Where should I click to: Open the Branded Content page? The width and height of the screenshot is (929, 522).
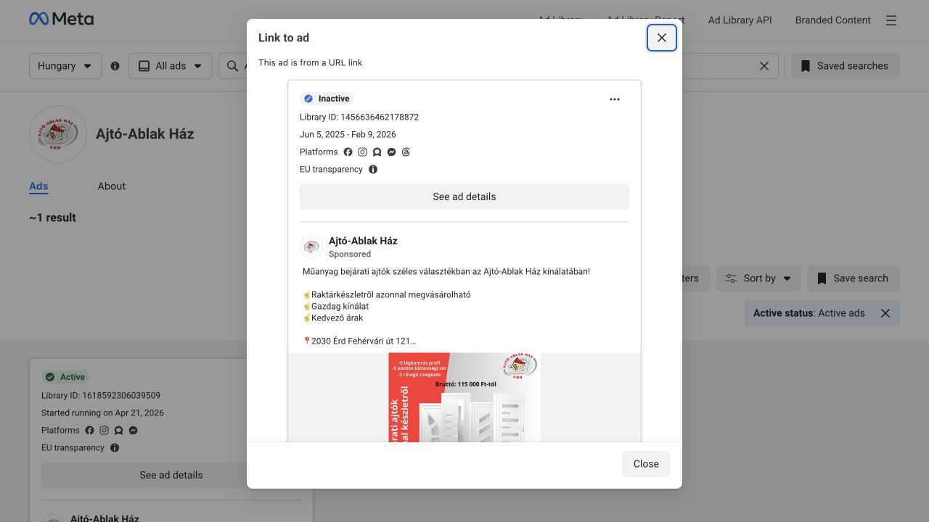(x=832, y=20)
